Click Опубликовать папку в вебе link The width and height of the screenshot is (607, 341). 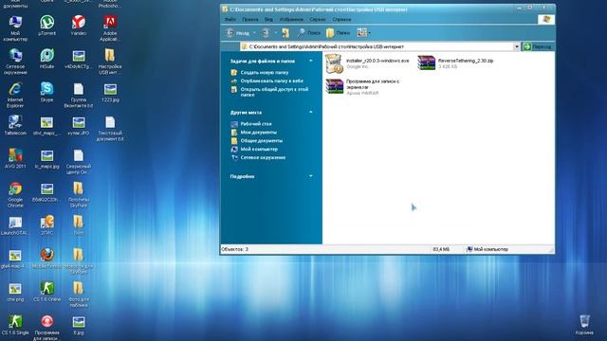[x=272, y=81]
